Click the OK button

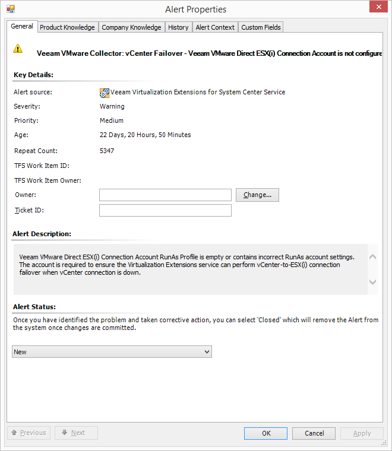(x=265, y=433)
